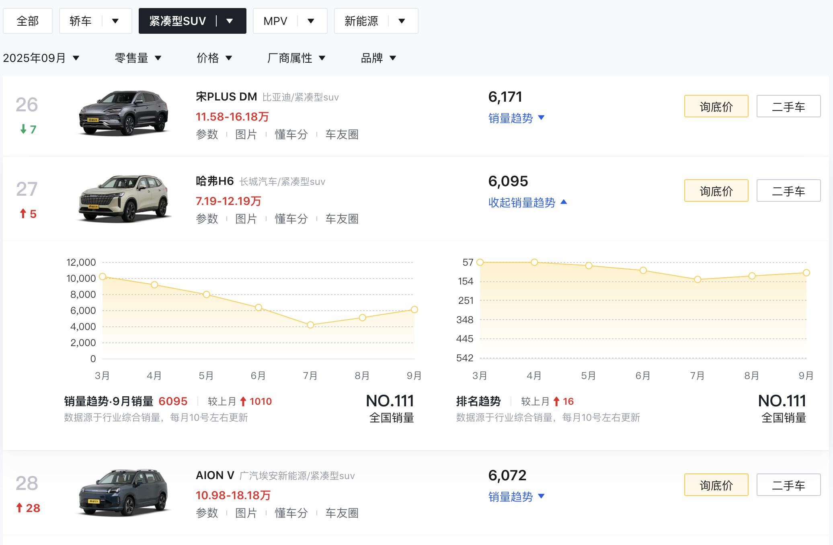
Task: Click the up arrow next to 较上月 1010
Action: pos(245,401)
